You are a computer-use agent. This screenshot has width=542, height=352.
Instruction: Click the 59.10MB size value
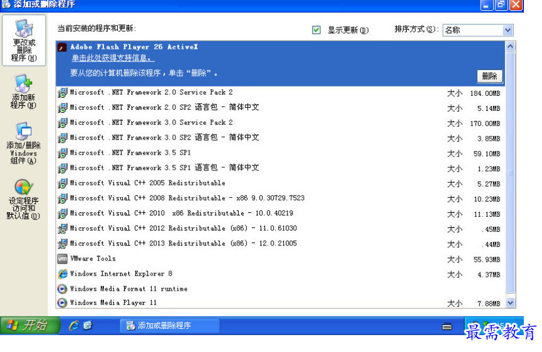pos(487,154)
